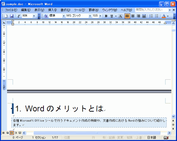Open the 10.5 font size dropdown
Image resolution: width=177 pixels, height=141 pixels.
click(x=100, y=16)
